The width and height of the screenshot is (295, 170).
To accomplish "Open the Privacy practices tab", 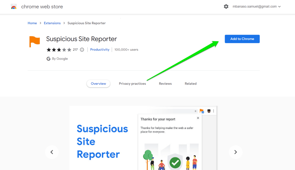I will tap(132, 83).
